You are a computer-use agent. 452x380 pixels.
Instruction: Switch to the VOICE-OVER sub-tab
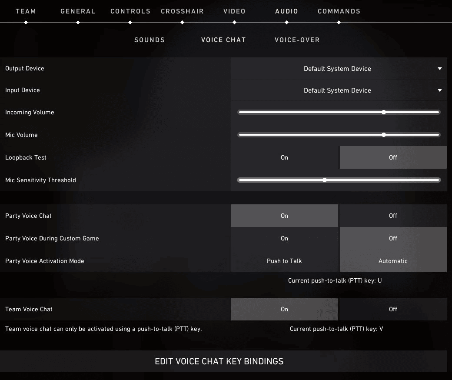point(297,40)
